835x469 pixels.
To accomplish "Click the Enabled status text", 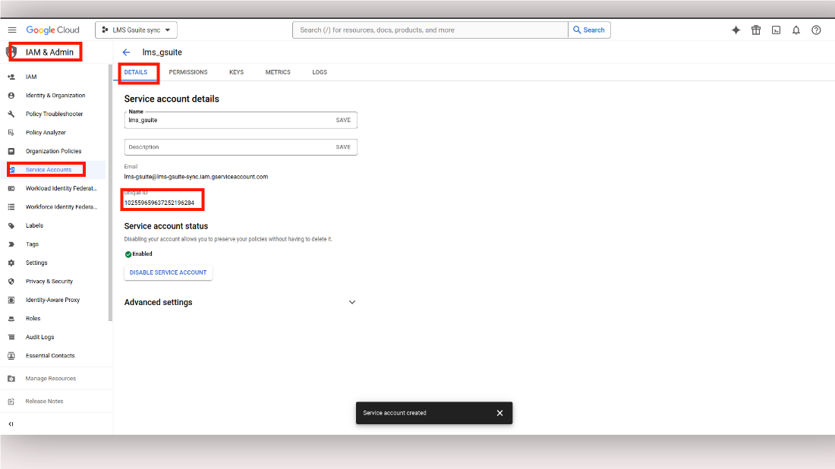I will (142, 254).
